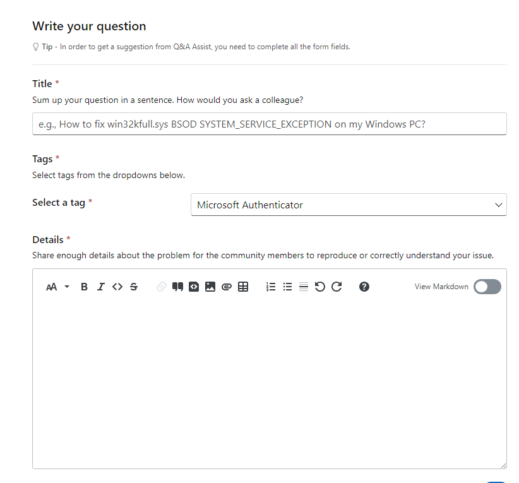Viewport: 519px width, 483px height.
Task: Open the editor help icon
Action: pyautogui.click(x=364, y=287)
